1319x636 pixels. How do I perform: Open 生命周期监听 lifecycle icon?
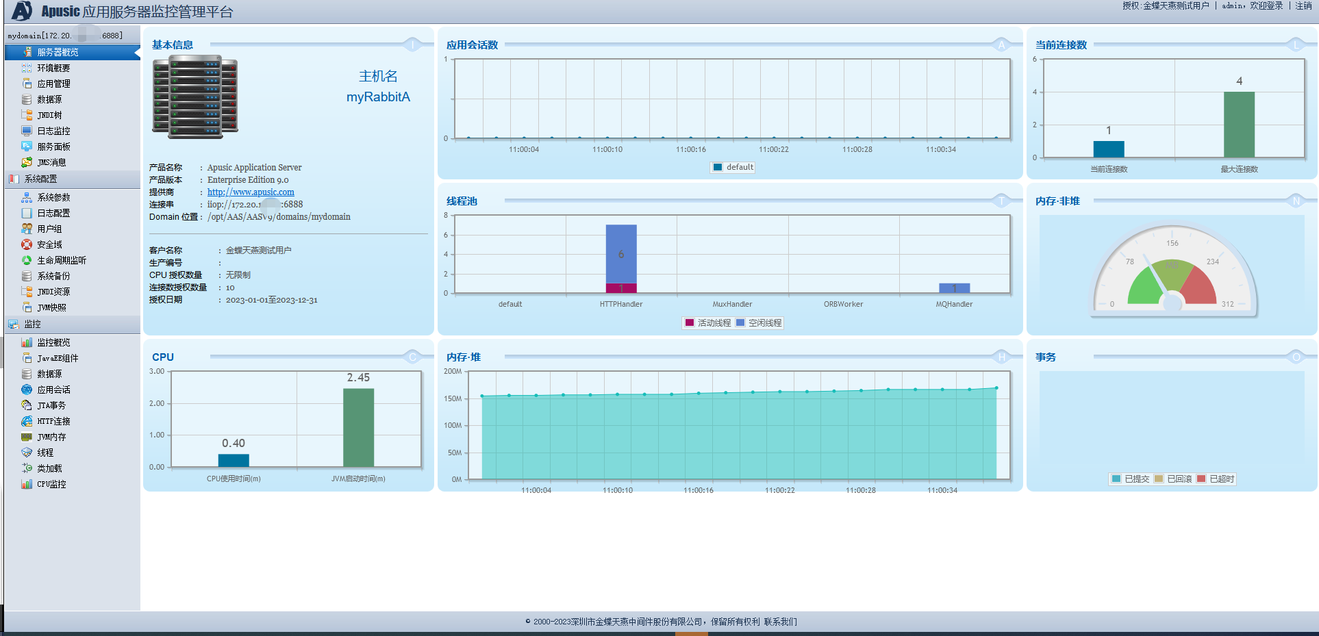27,260
